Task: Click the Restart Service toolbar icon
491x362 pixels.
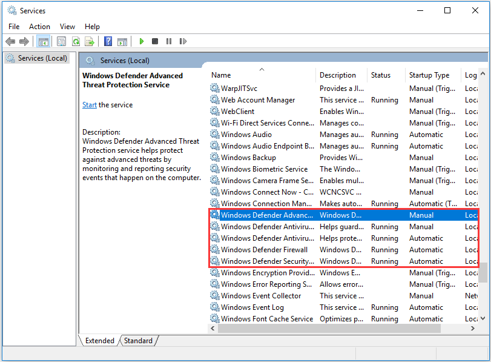Action: click(182, 41)
